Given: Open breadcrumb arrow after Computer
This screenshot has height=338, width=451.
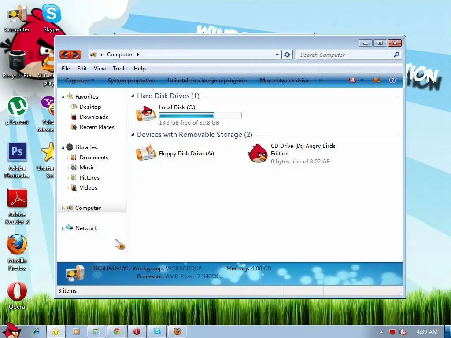Looking at the screenshot, I should click(x=138, y=55).
